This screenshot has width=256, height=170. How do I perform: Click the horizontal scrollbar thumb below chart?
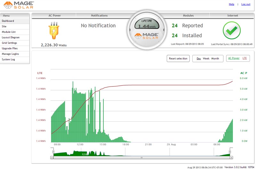click(141, 158)
